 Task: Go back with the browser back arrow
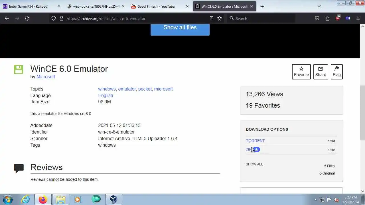(x=7, y=19)
